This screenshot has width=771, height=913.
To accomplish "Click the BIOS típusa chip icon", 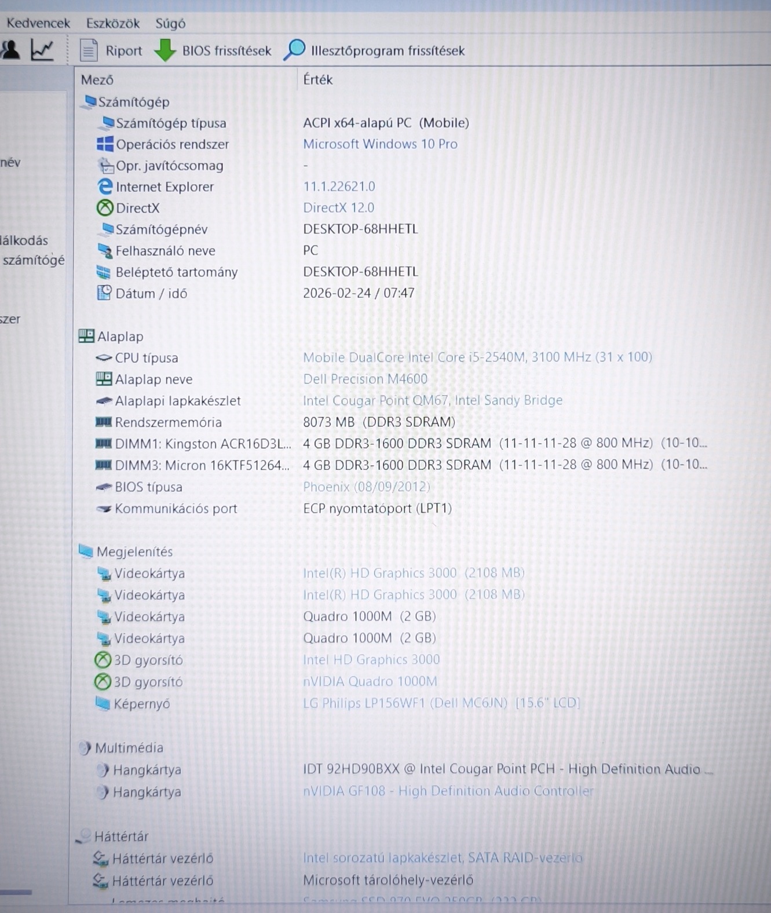I will click(104, 487).
